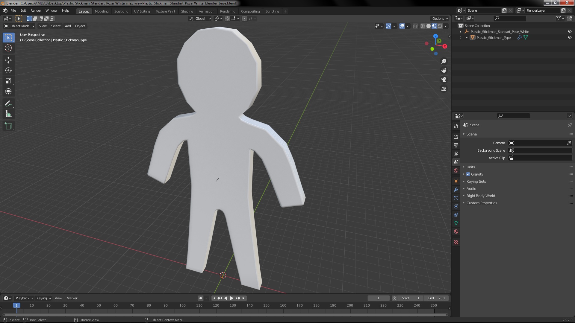Select the Move tool in toolbar
This screenshot has width=575, height=323.
(8, 60)
